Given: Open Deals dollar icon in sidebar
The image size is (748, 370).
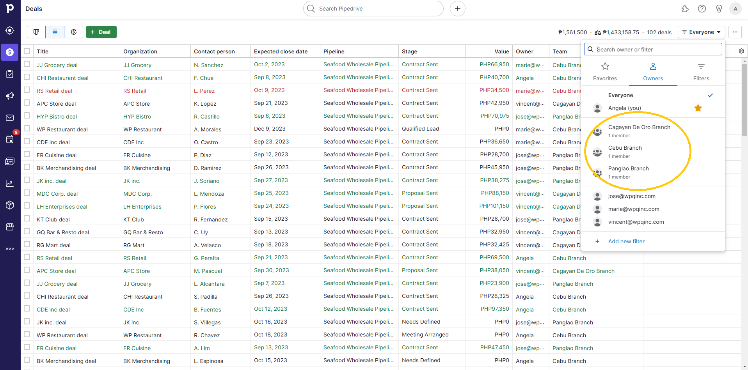Looking at the screenshot, I should pyautogui.click(x=10, y=52).
